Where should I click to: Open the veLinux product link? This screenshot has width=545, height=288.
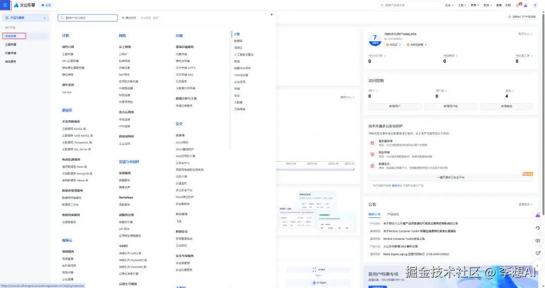point(67,92)
